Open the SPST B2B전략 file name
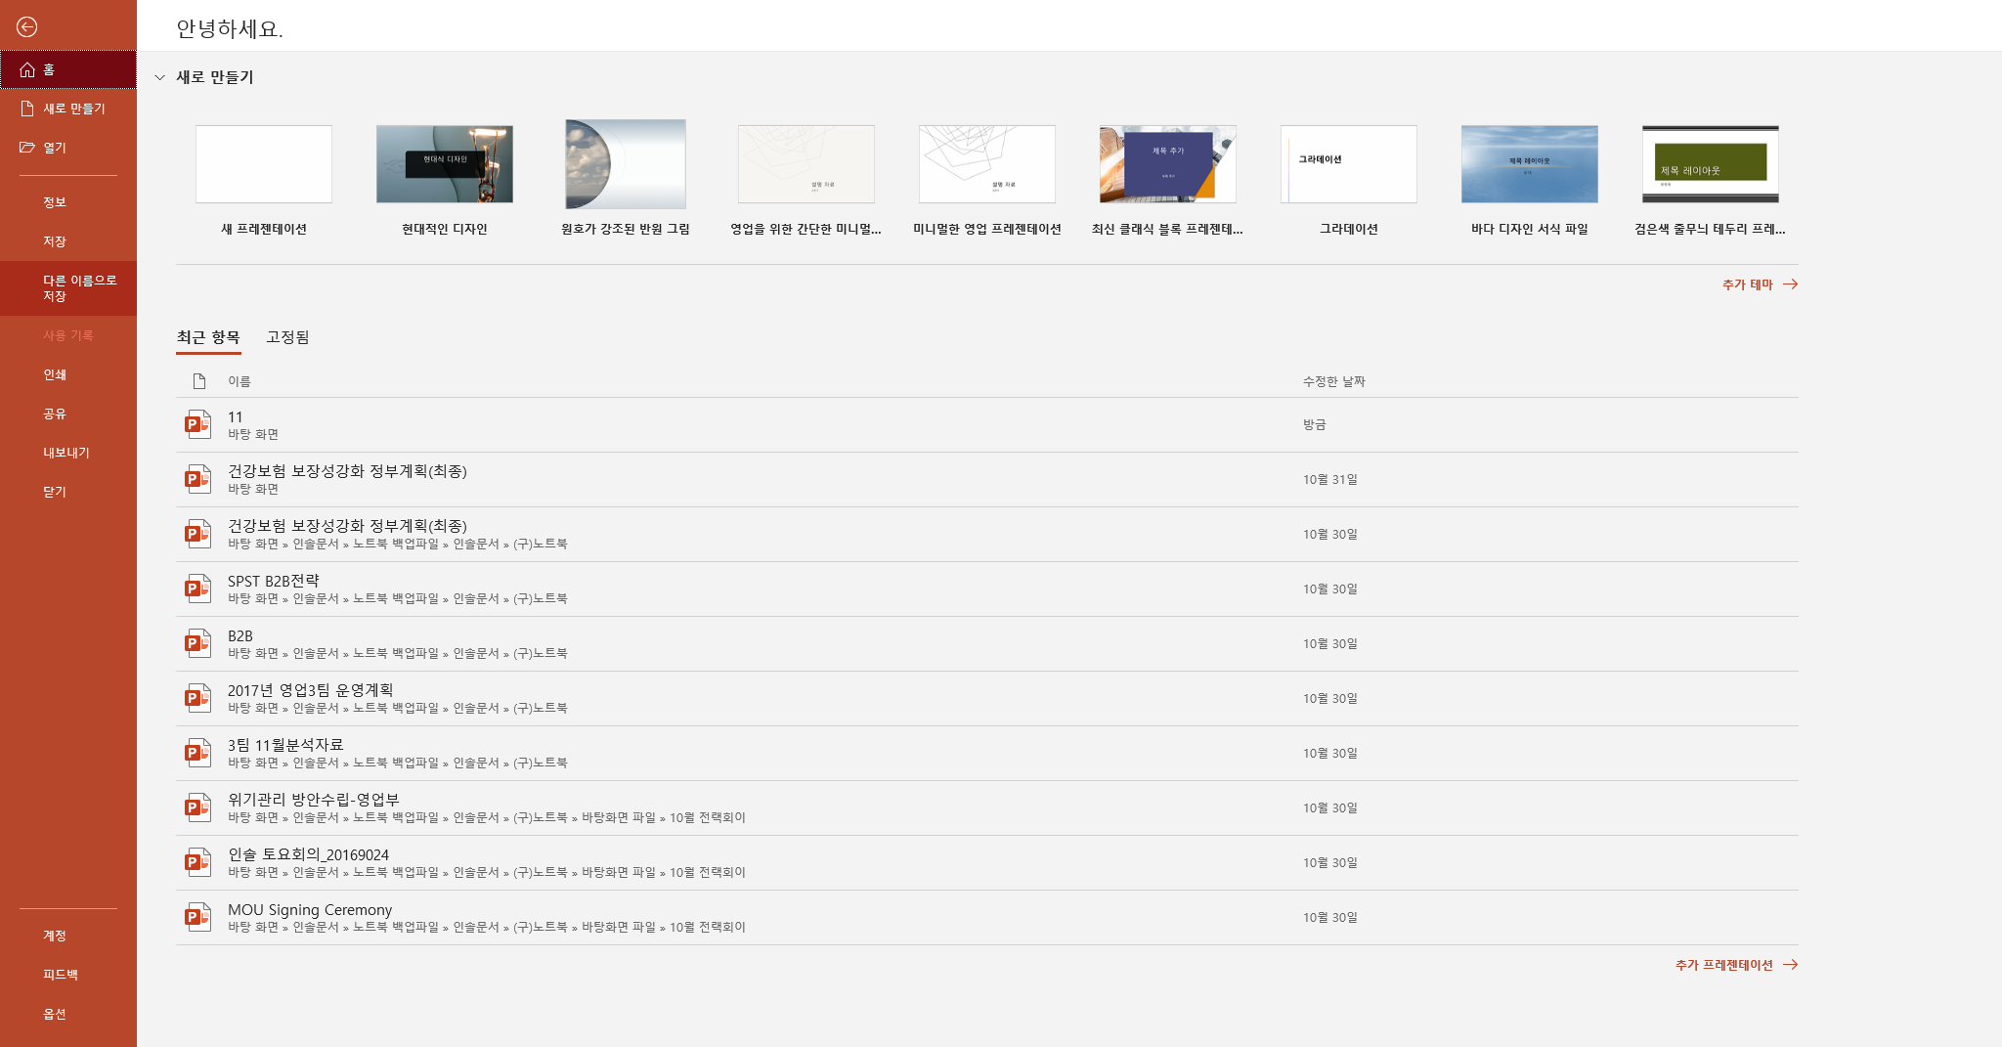The width and height of the screenshot is (2002, 1047). (274, 581)
